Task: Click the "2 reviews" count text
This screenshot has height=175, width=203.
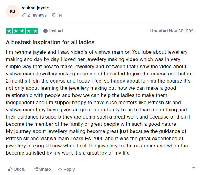Action: coord(37,15)
